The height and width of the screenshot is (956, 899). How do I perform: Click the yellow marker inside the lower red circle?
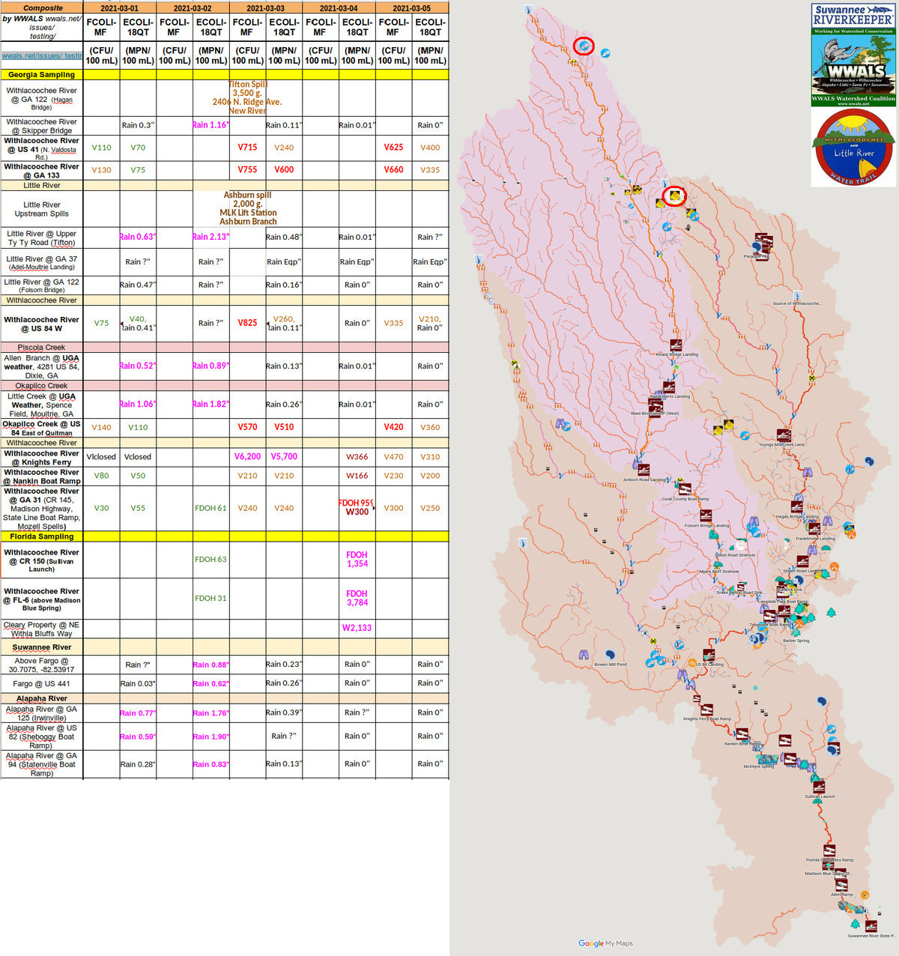pyautogui.click(x=674, y=196)
